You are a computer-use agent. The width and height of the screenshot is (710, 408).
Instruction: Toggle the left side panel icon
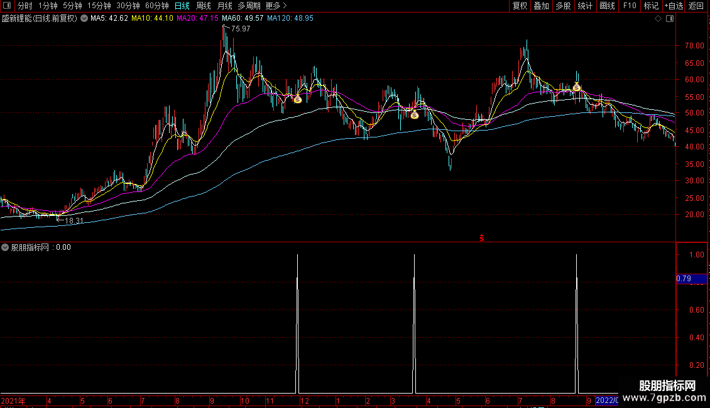point(7,6)
